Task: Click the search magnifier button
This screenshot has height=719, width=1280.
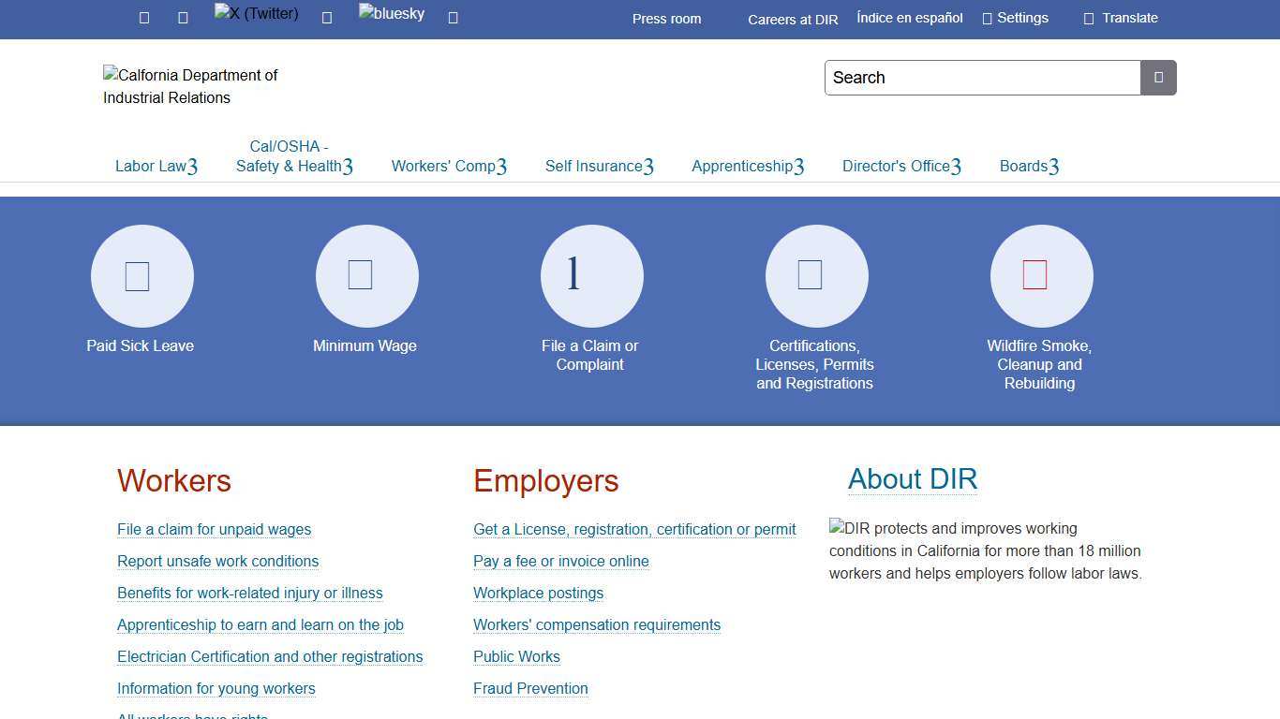Action: click(x=1158, y=78)
